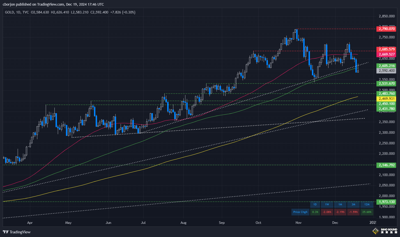Select the 1D column header
The image size is (400, 237).
315,205
